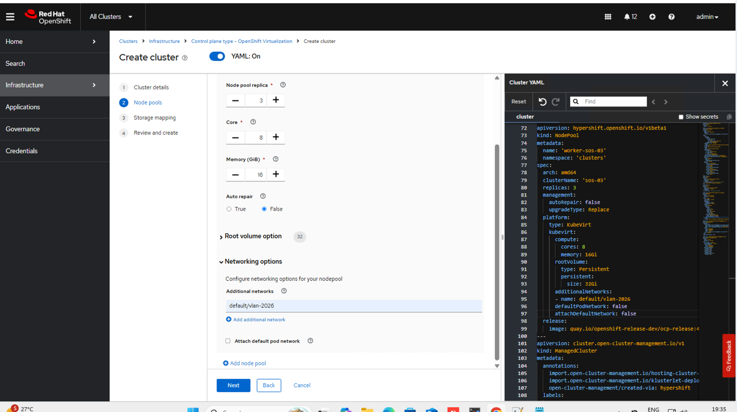Open Control plane type breadcrumb link
Image resolution: width=737 pixels, height=412 pixels.
[242, 41]
